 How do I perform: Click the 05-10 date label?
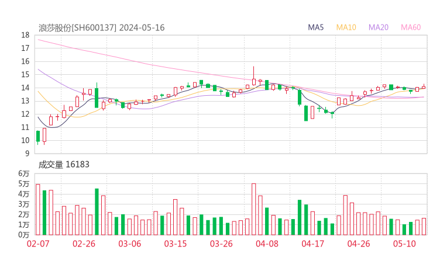coord(404,244)
